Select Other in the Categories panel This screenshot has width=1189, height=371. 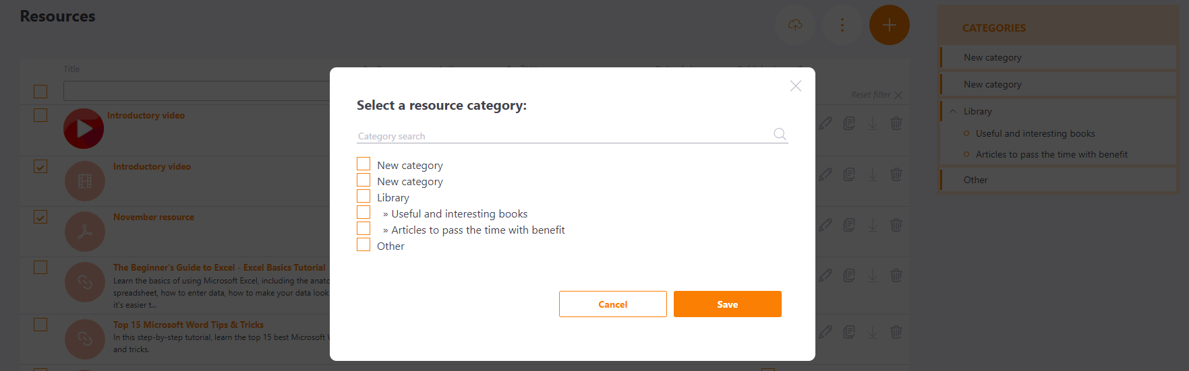point(975,180)
